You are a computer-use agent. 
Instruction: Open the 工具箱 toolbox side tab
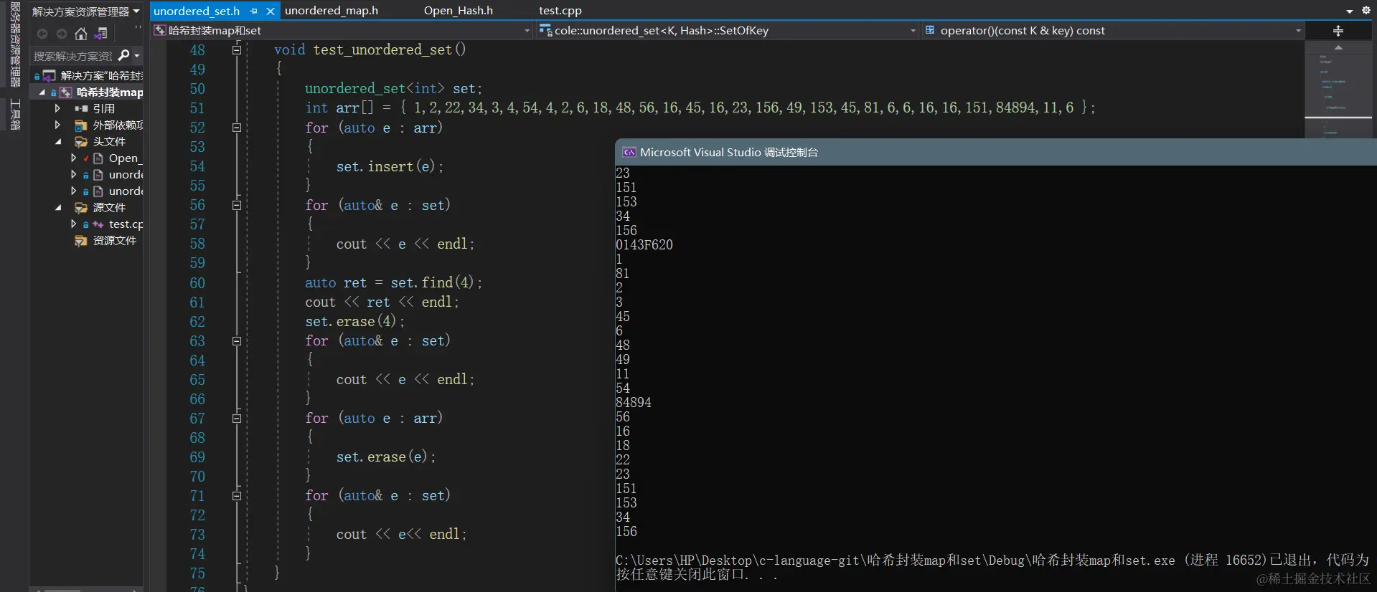pyautogui.click(x=15, y=115)
